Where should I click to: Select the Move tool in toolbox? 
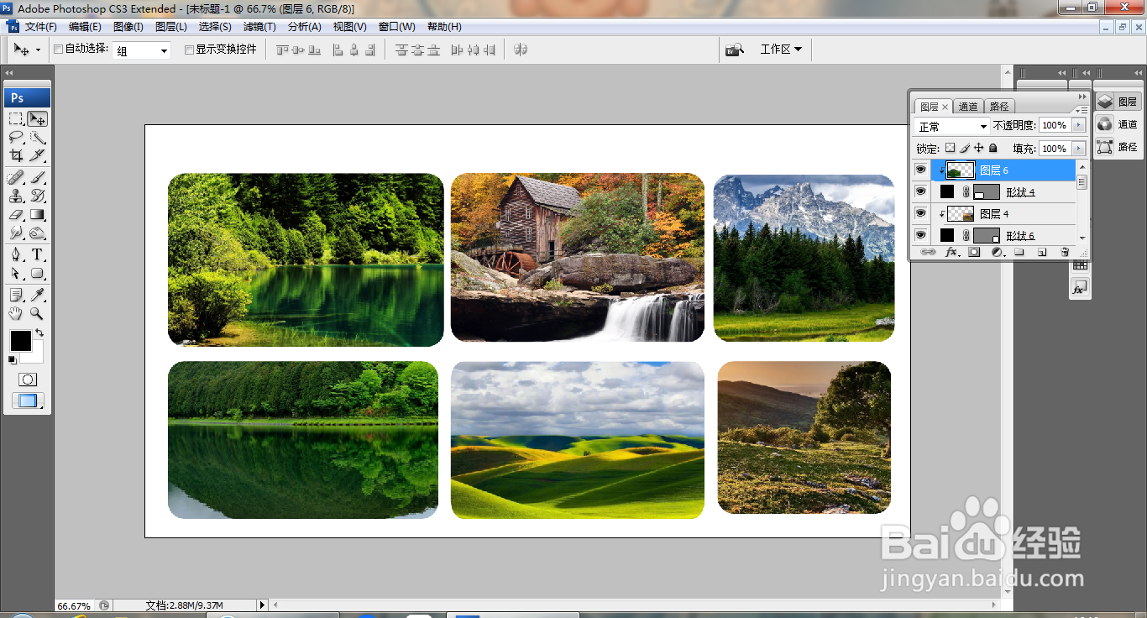coord(37,118)
